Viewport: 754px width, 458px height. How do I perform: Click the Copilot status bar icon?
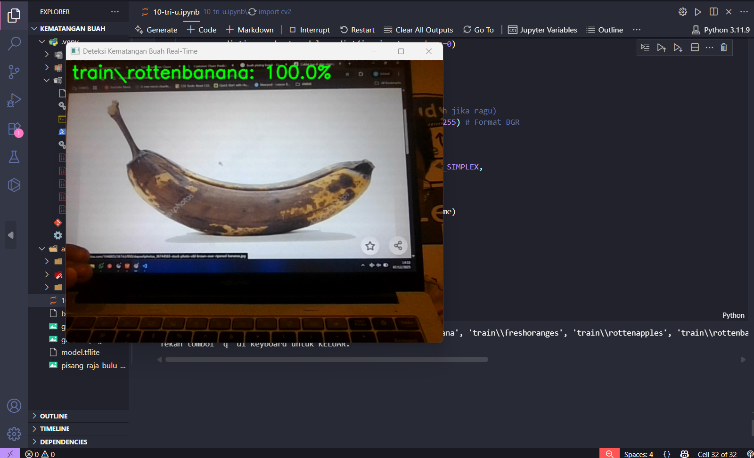685,454
